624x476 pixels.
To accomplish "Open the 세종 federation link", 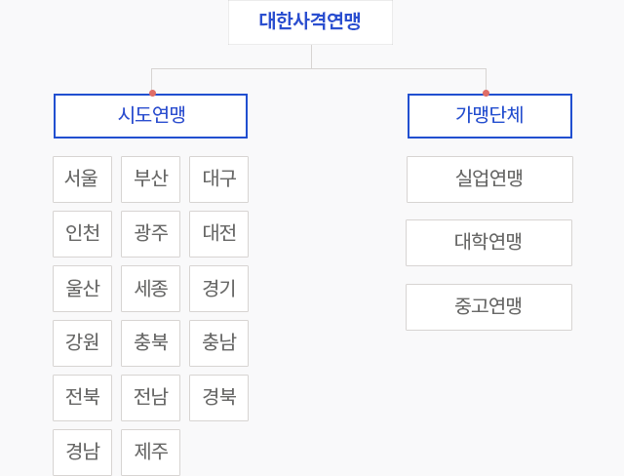I will click(x=150, y=289).
